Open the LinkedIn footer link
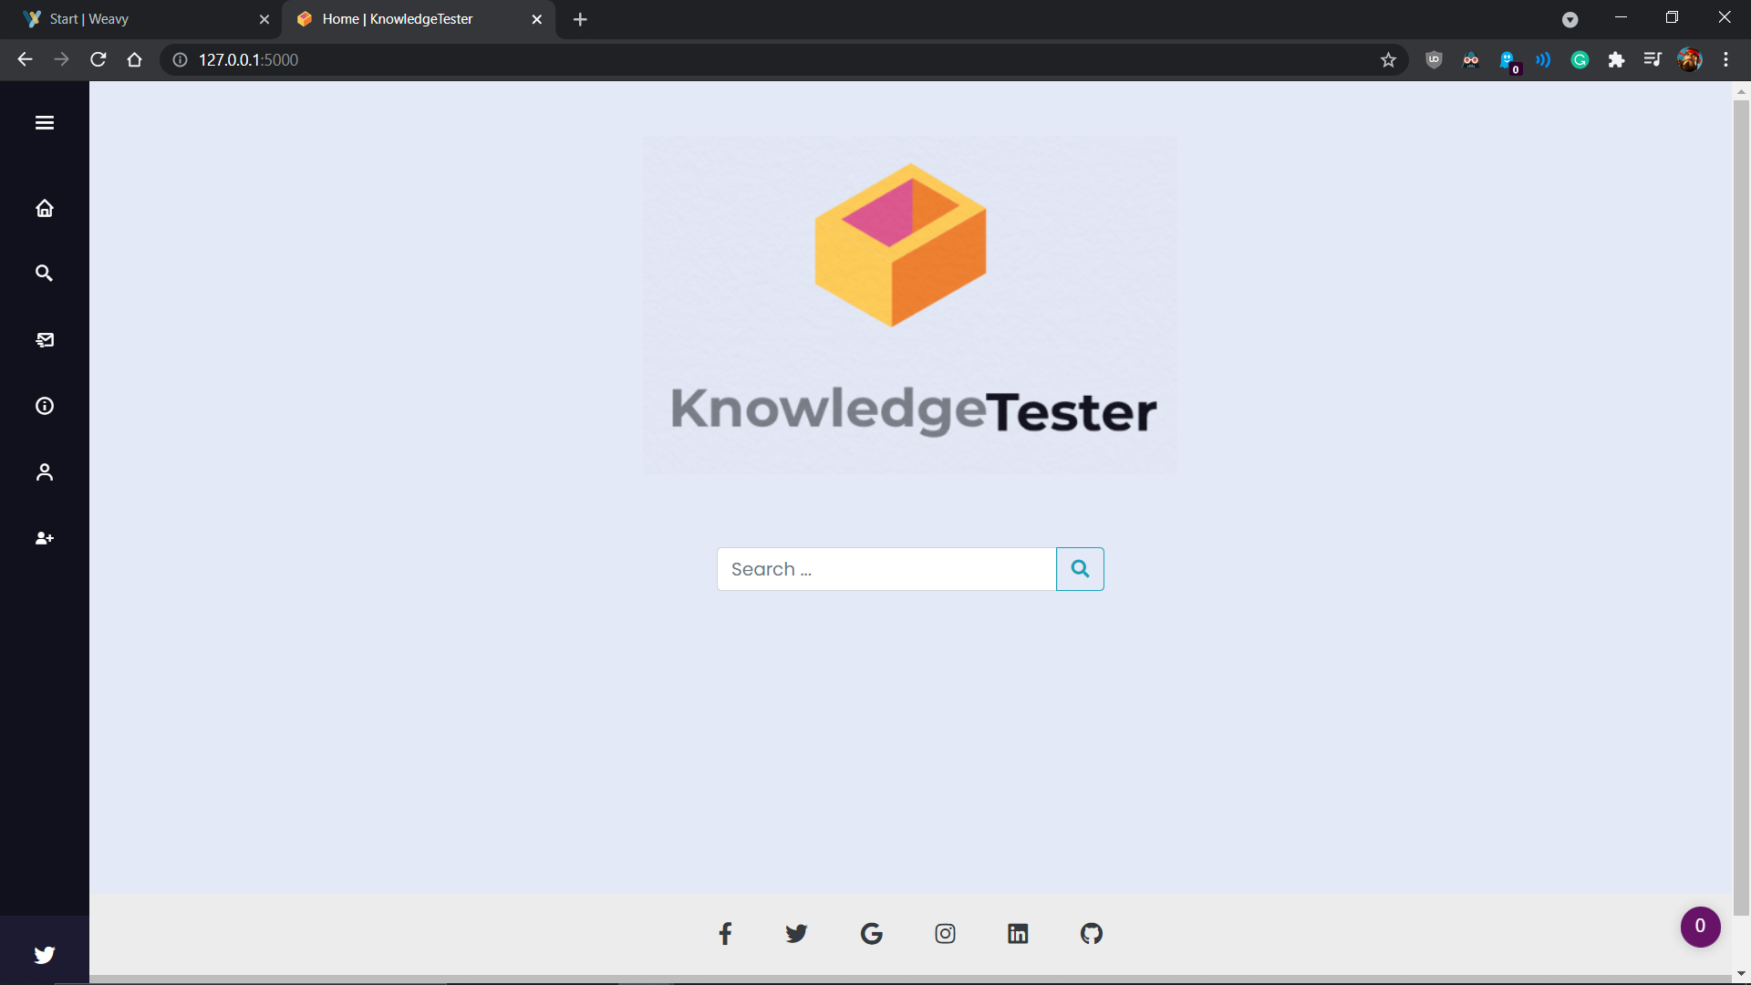1751x985 pixels. (x=1018, y=934)
